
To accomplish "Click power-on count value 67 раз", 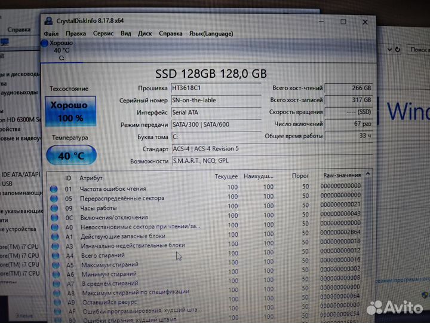I will 348,124.
